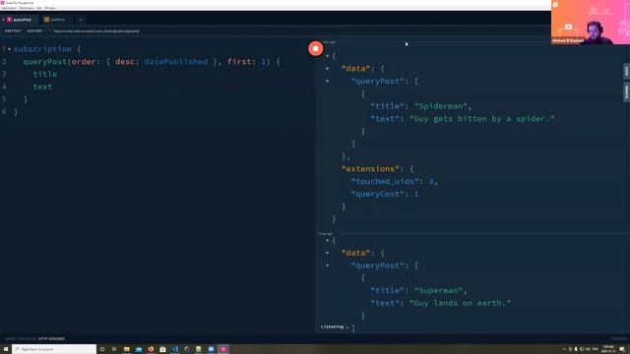Open the Mail app from the taskbar
This screenshot has width=630, height=354.
[139, 349]
